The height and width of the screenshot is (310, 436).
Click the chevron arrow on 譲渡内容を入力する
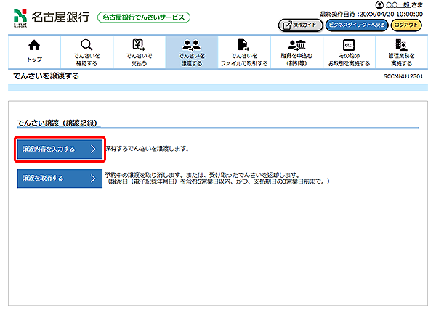pos(93,149)
